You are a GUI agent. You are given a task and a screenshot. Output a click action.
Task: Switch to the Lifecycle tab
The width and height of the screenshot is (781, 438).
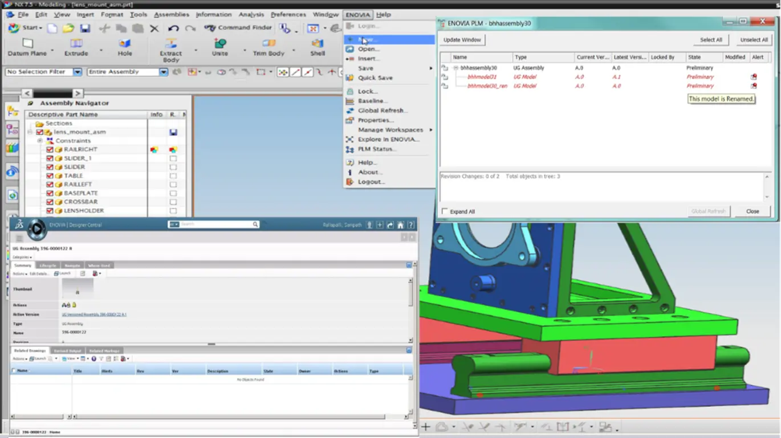click(48, 265)
